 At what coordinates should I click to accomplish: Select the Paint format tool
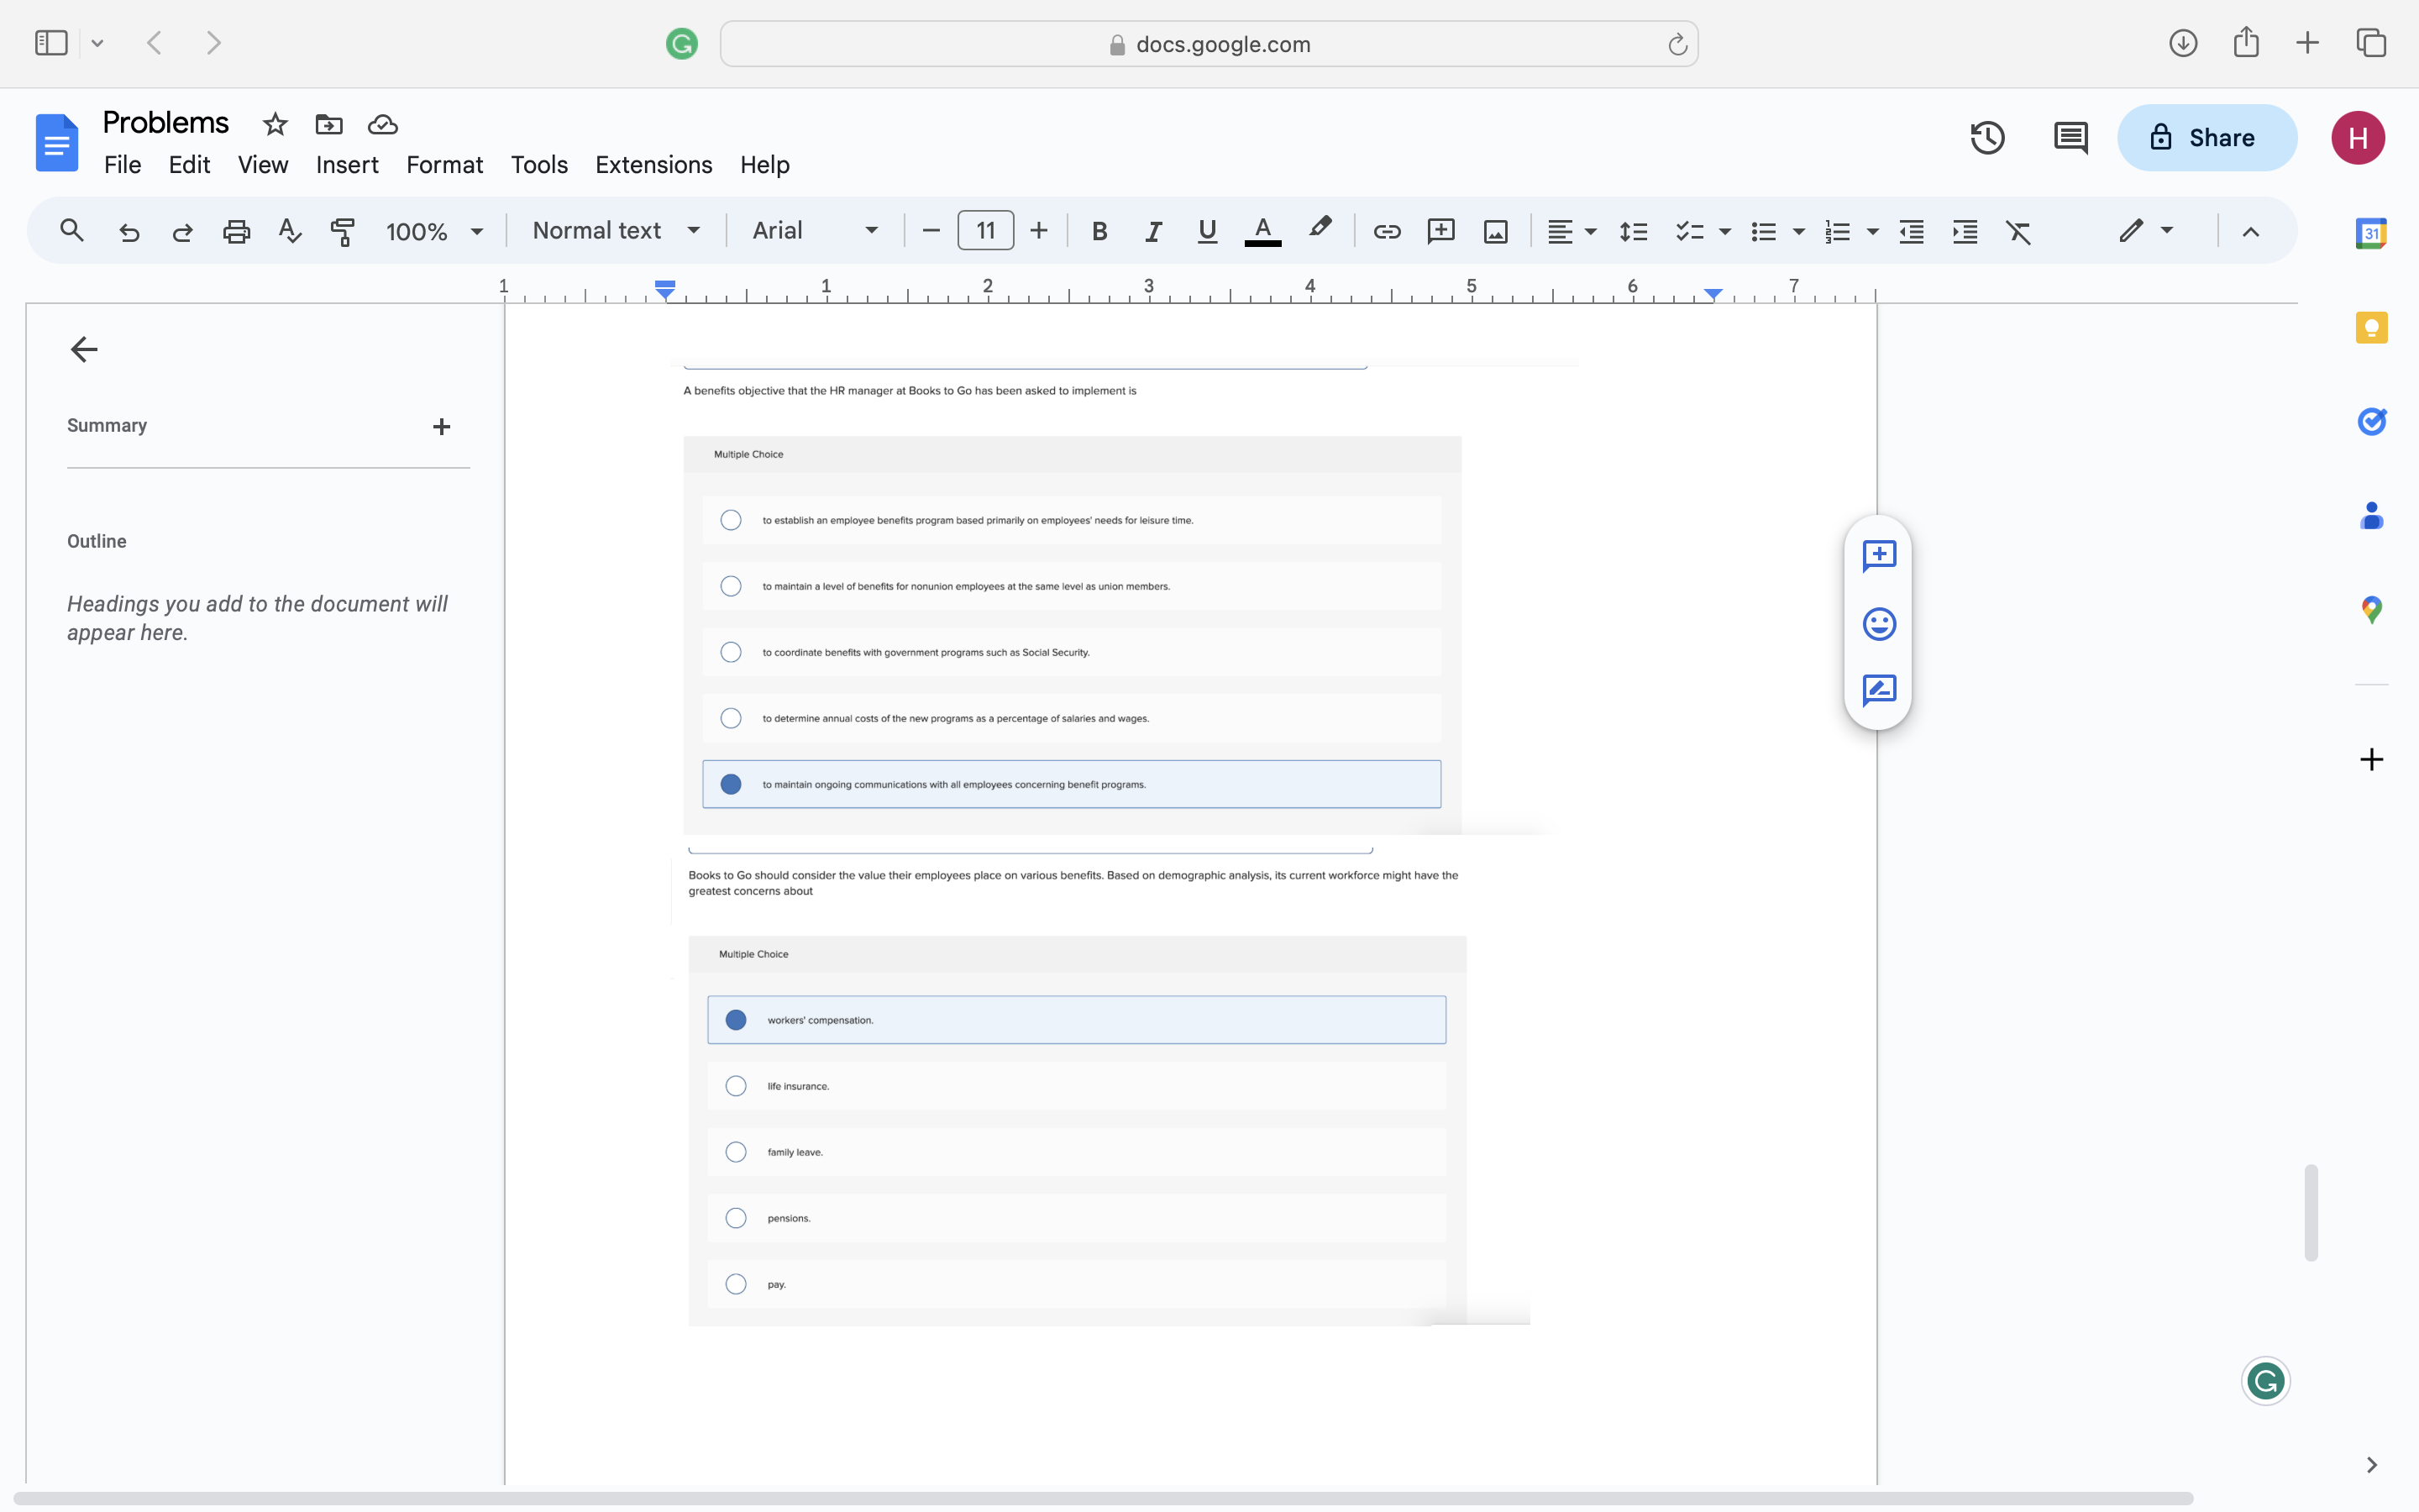click(343, 231)
